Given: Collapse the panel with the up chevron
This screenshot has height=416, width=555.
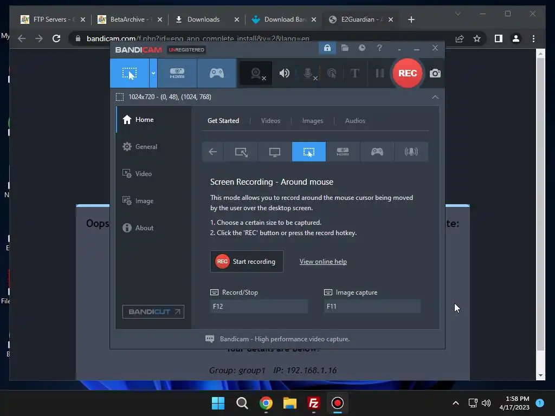Looking at the screenshot, I should pos(435,97).
